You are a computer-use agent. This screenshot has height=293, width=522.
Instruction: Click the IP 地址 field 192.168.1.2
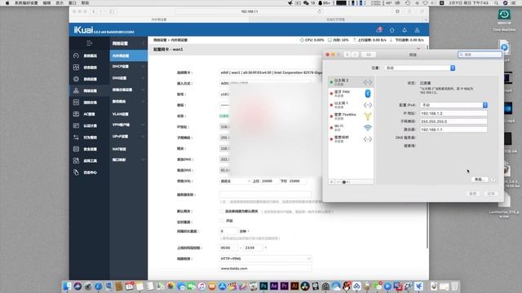tap(453, 113)
